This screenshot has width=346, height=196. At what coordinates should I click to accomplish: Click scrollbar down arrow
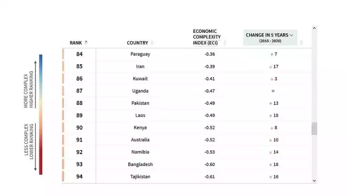314,181
